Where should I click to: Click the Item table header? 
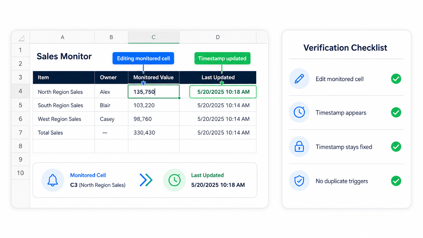click(x=64, y=77)
